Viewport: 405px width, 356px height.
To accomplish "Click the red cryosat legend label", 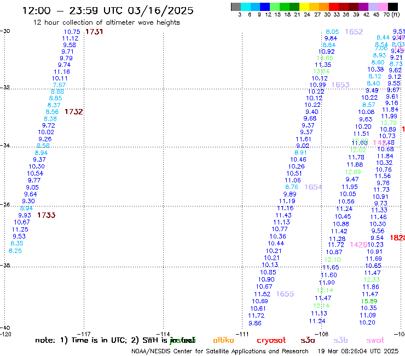I will click(x=271, y=341).
